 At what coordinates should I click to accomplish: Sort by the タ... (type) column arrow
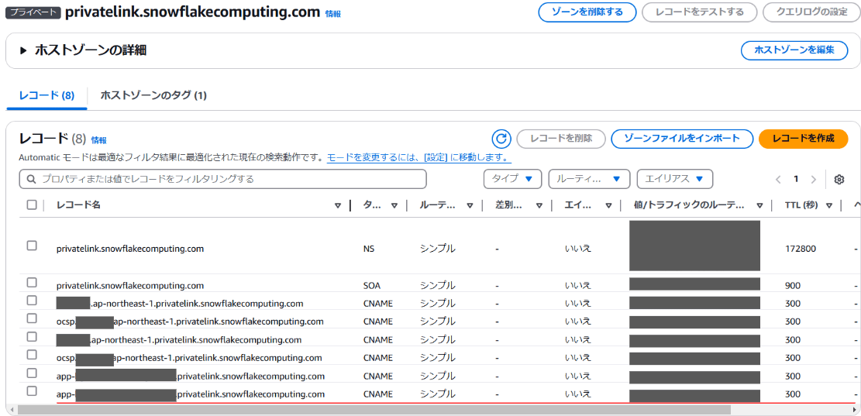tap(394, 206)
